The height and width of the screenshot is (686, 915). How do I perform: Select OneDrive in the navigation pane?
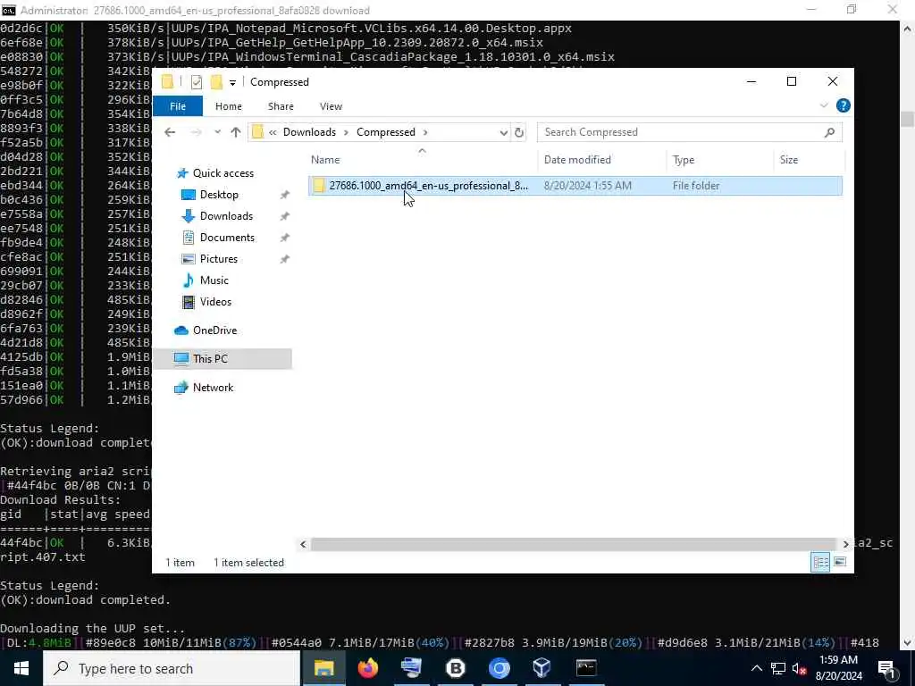[214, 330]
